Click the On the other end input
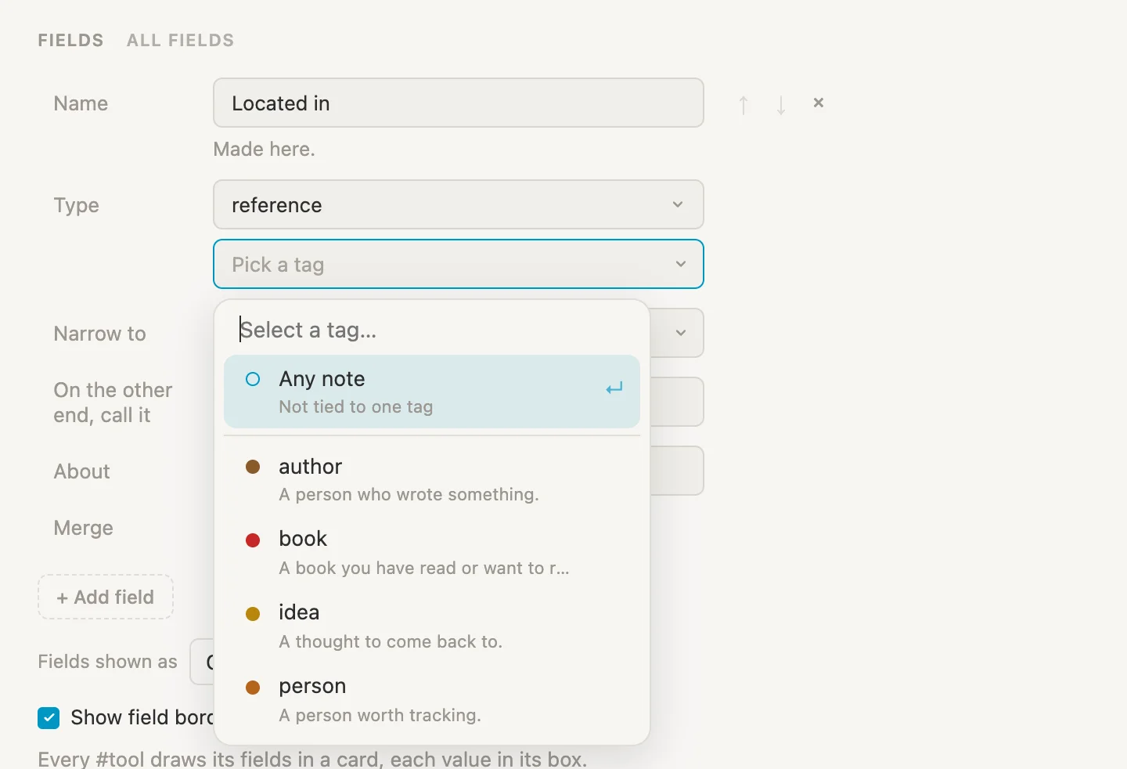Viewport: 1127px width, 769px height. (x=677, y=402)
